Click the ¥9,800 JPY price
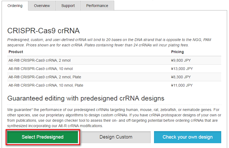 181,60
